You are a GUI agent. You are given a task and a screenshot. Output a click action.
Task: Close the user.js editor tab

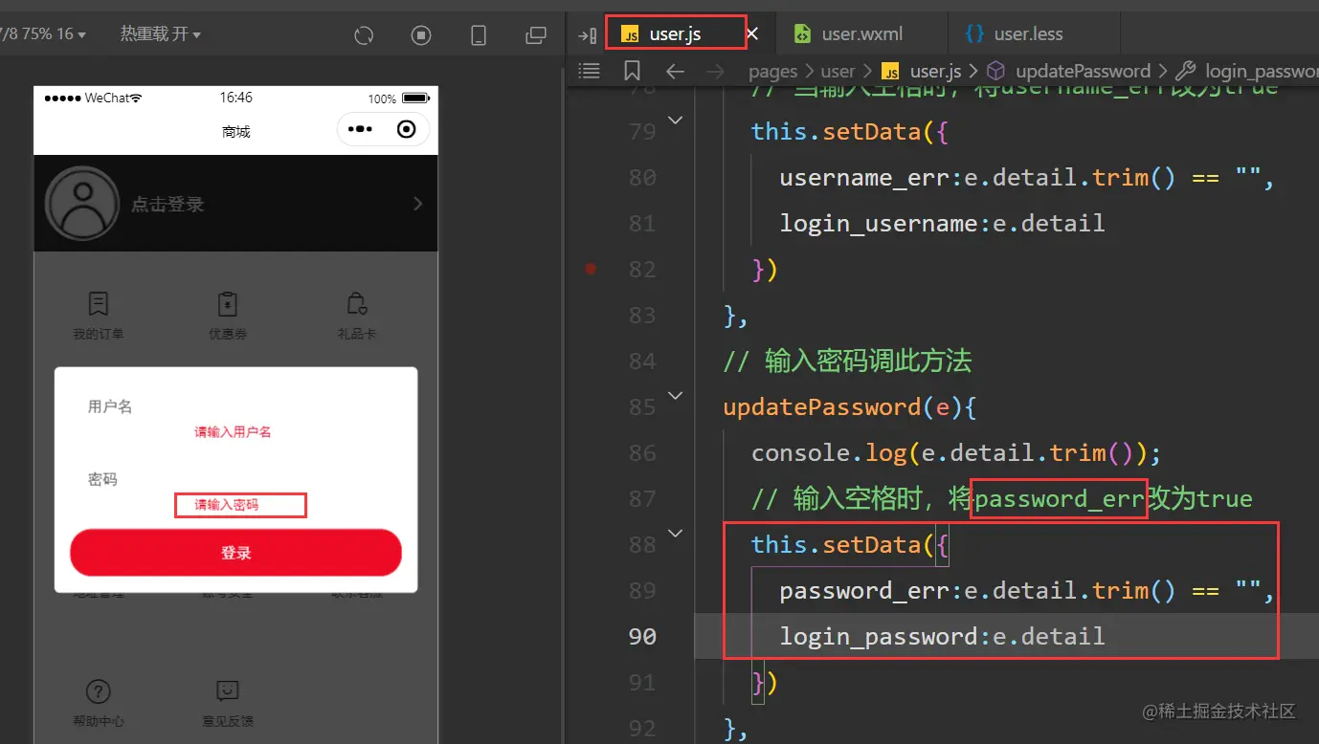(x=752, y=34)
